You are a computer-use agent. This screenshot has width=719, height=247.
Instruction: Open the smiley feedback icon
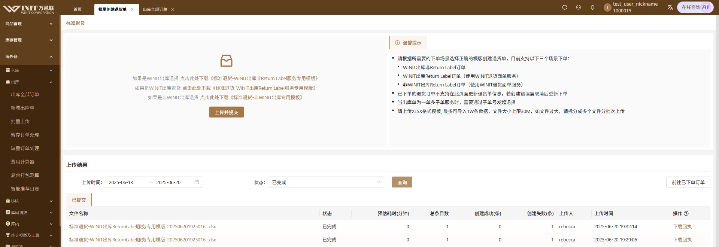pyautogui.click(x=579, y=7)
